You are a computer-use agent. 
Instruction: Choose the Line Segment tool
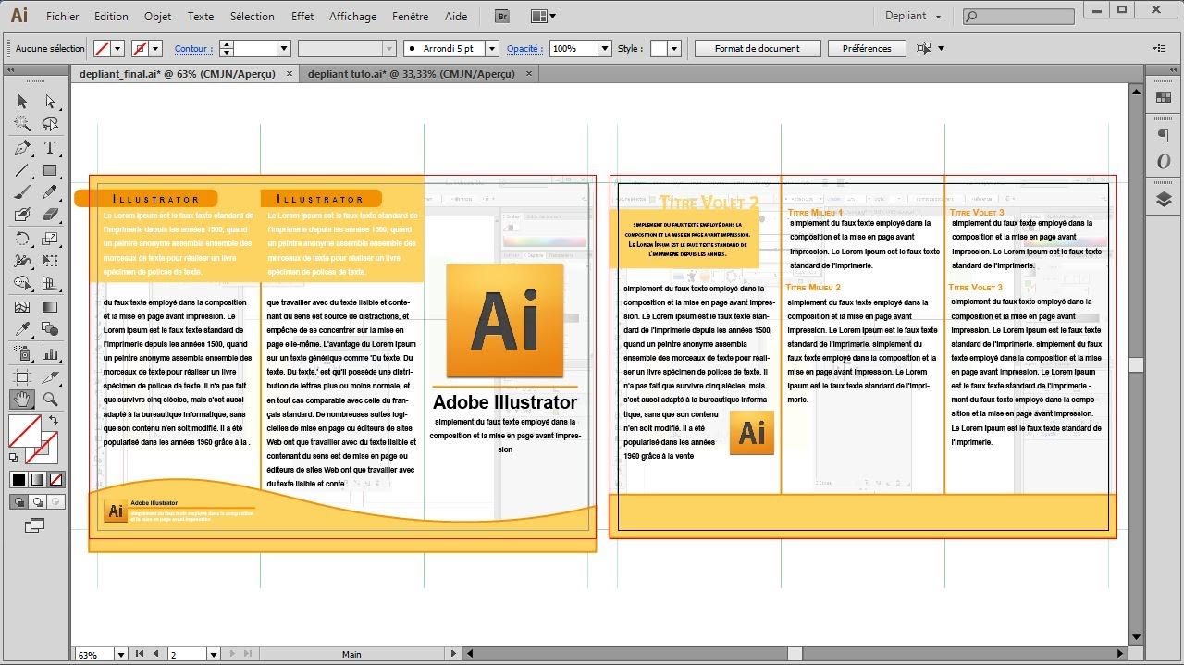coord(22,170)
